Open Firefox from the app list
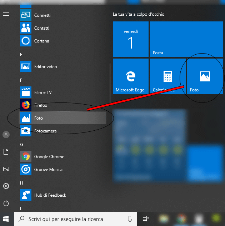225x226 pixels. [26, 105]
